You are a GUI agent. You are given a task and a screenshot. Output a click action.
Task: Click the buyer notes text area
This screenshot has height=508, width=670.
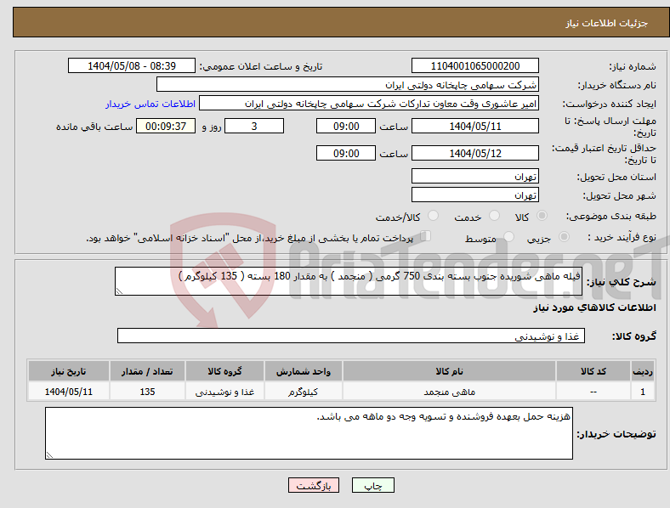click(309, 433)
